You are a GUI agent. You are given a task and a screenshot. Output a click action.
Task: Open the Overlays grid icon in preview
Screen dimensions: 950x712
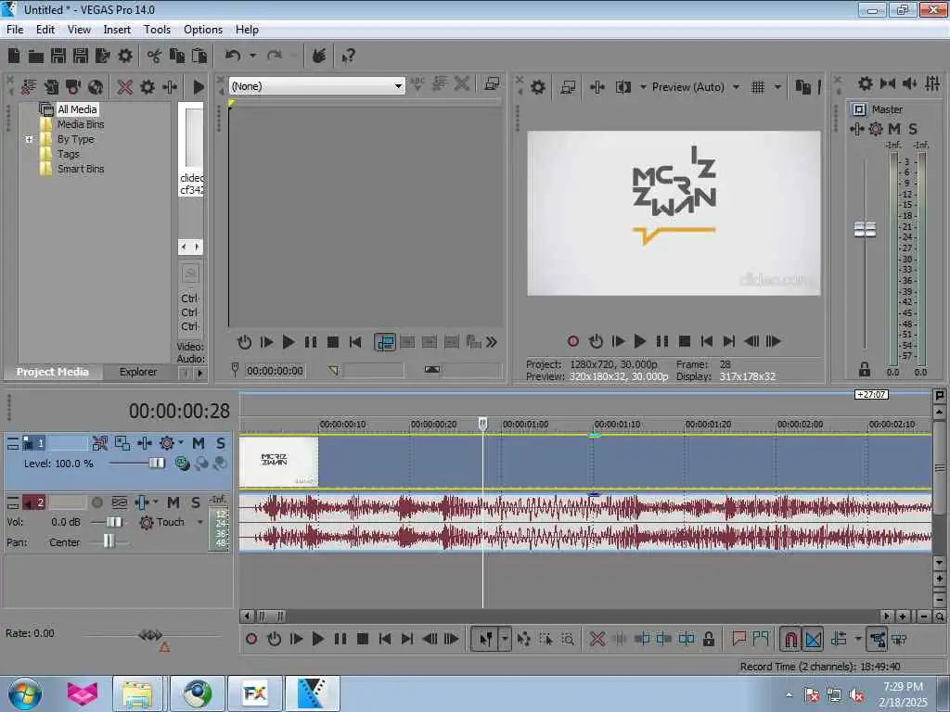758,87
